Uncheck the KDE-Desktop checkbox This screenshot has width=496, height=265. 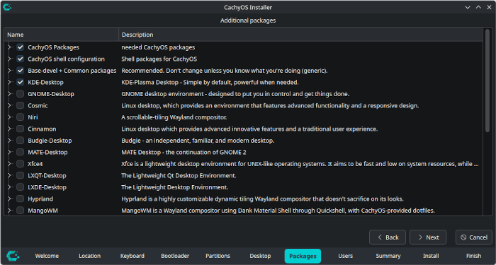coord(21,83)
